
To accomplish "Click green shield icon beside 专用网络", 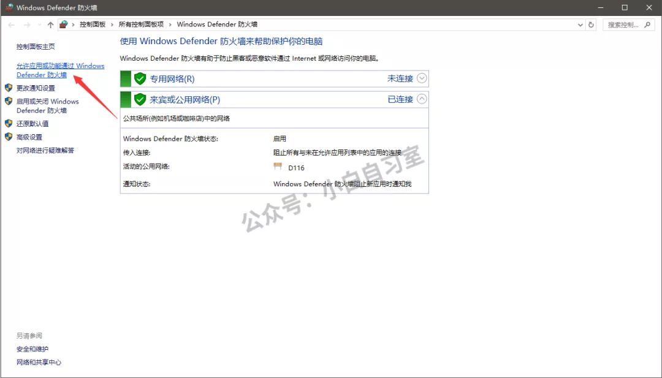I will 140,78.
